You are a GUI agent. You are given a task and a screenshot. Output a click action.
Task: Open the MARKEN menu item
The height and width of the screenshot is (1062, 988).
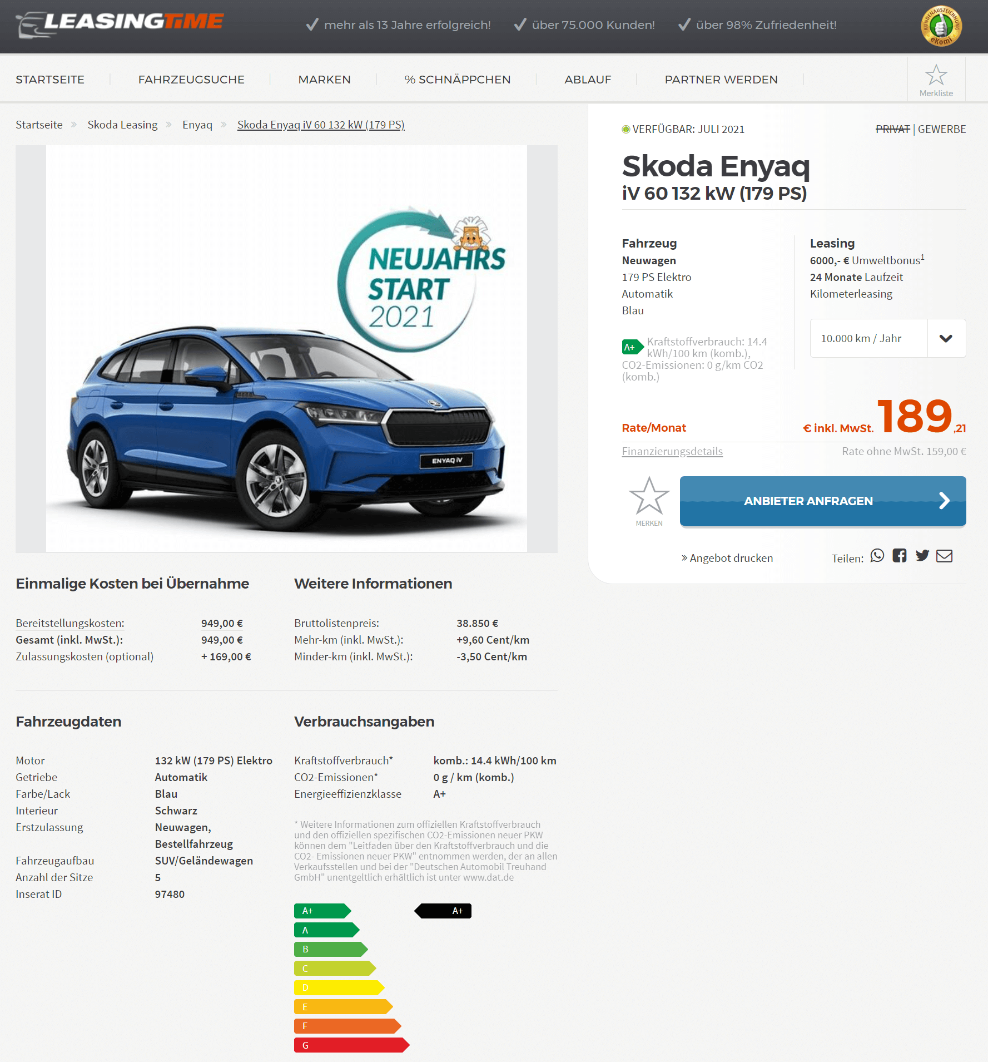(x=325, y=80)
